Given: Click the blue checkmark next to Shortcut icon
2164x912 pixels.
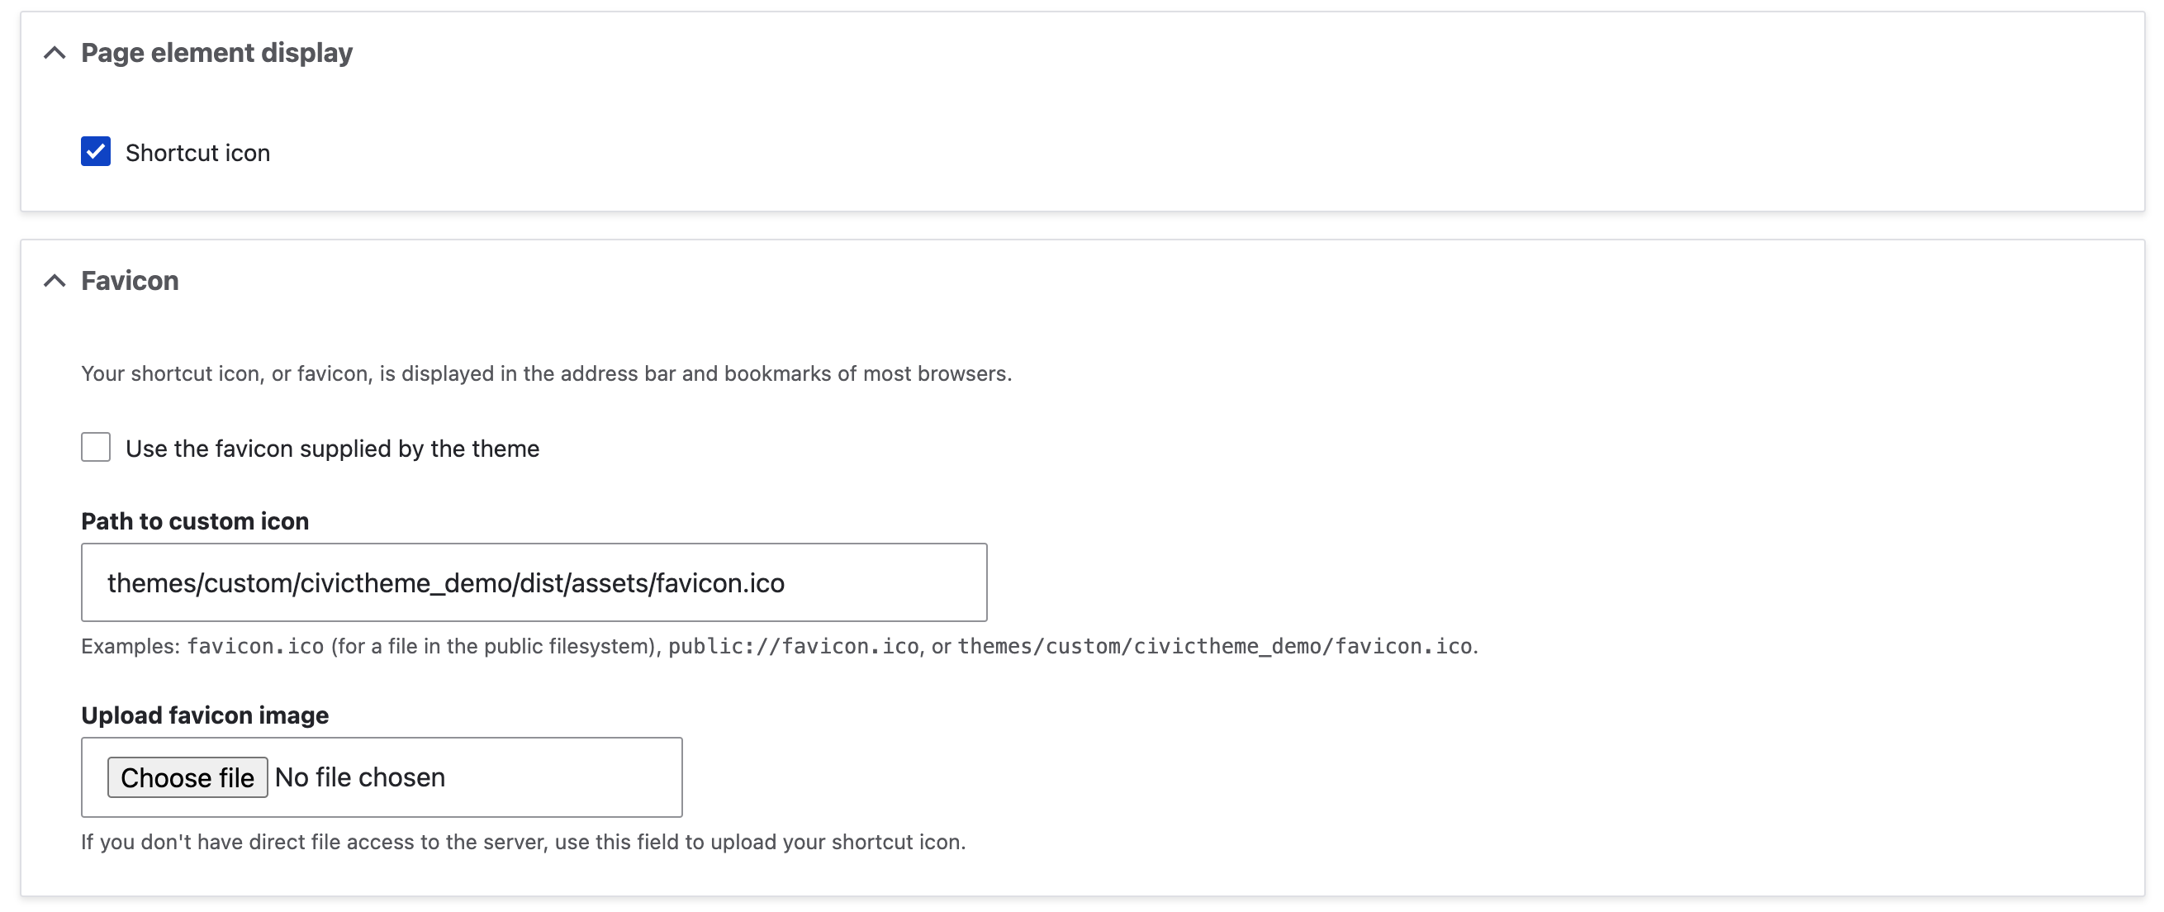Looking at the screenshot, I should pyautogui.click(x=96, y=152).
